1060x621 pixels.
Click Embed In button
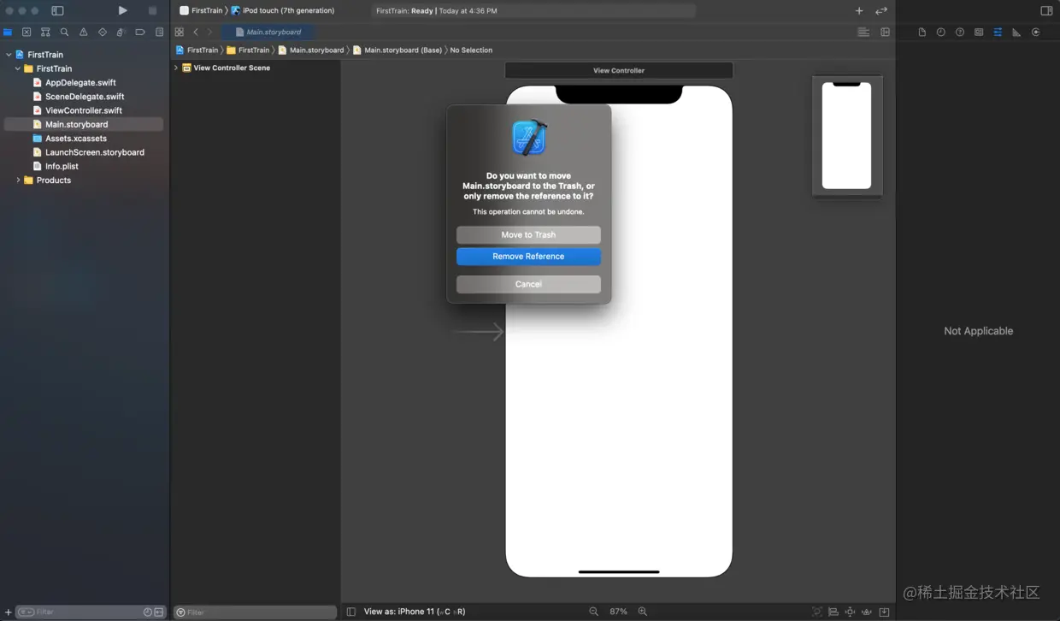(884, 612)
